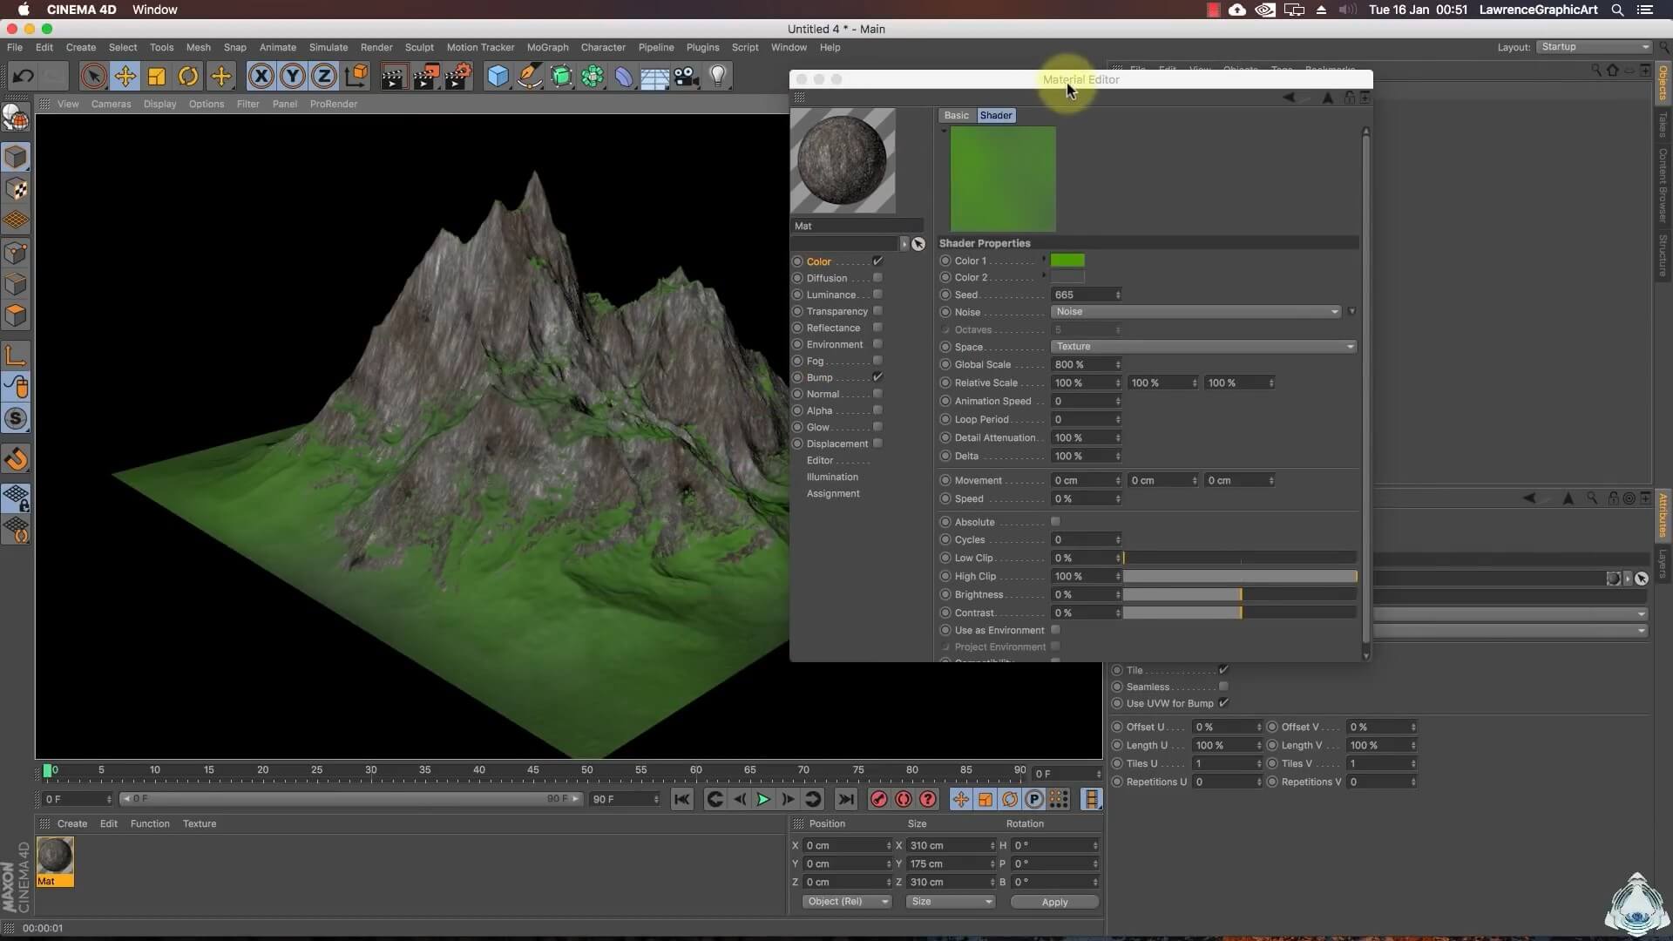Open the Noise type dropdown
The image size is (1673, 941).
pos(1195,312)
